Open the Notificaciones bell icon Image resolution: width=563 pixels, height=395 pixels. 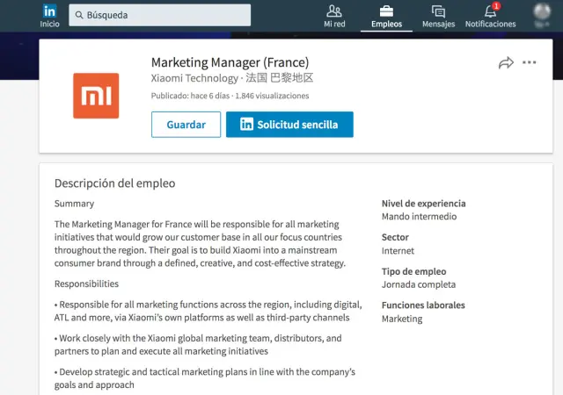coord(490,11)
